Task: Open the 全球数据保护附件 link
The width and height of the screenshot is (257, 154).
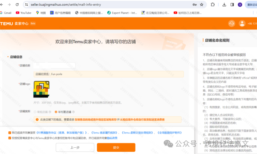Action: click(169, 133)
